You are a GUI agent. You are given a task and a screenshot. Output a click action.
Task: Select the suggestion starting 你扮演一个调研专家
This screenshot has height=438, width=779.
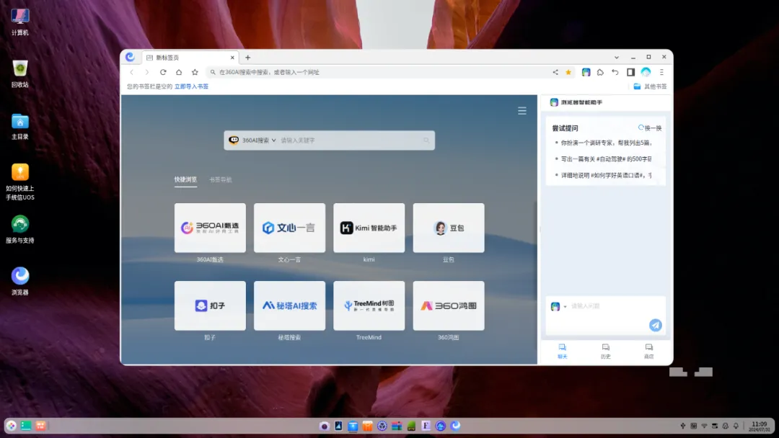[606, 143]
